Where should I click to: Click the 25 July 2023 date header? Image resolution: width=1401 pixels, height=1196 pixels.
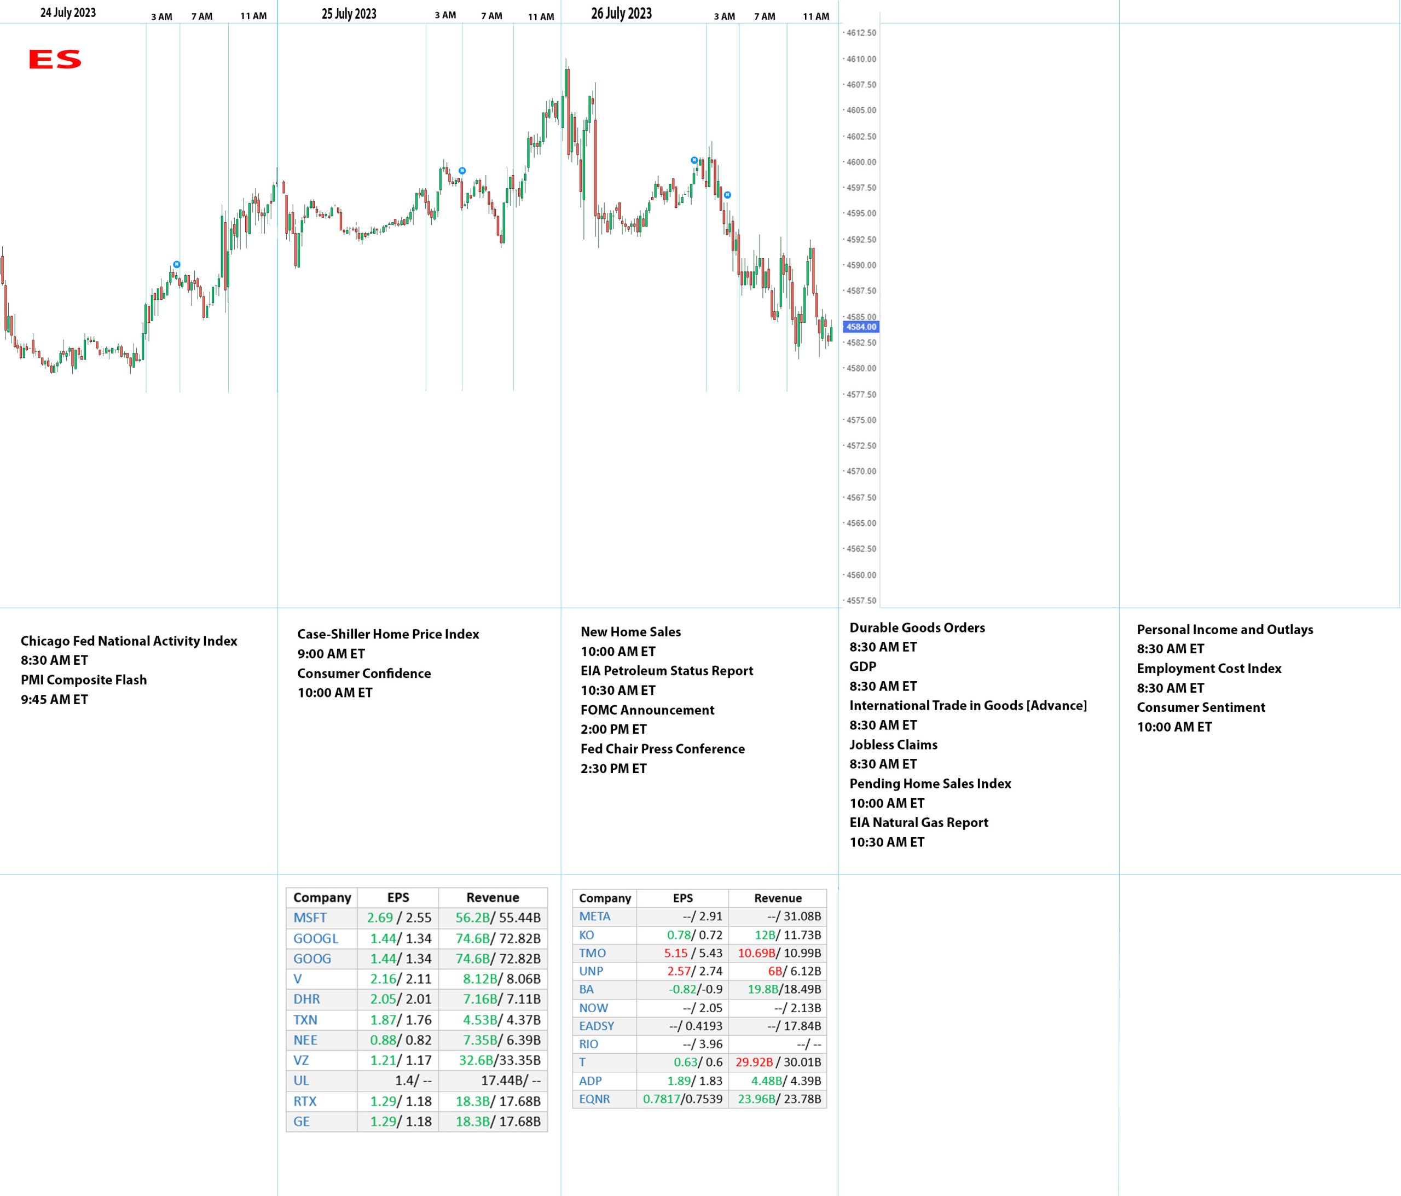pyautogui.click(x=349, y=14)
